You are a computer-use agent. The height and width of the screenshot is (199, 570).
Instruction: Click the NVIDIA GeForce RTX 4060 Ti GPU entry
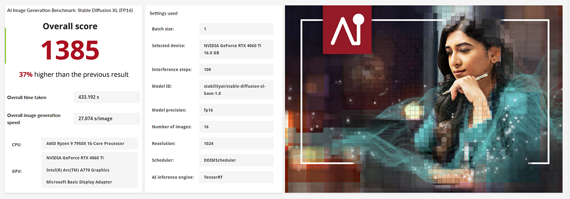pyautogui.click(x=90, y=158)
